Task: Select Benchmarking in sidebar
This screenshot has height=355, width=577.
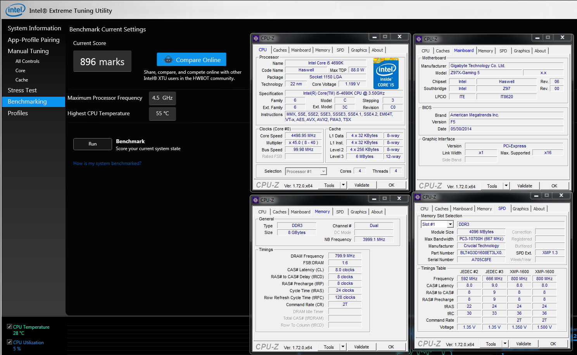Action: pyautogui.click(x=33, y=102)
